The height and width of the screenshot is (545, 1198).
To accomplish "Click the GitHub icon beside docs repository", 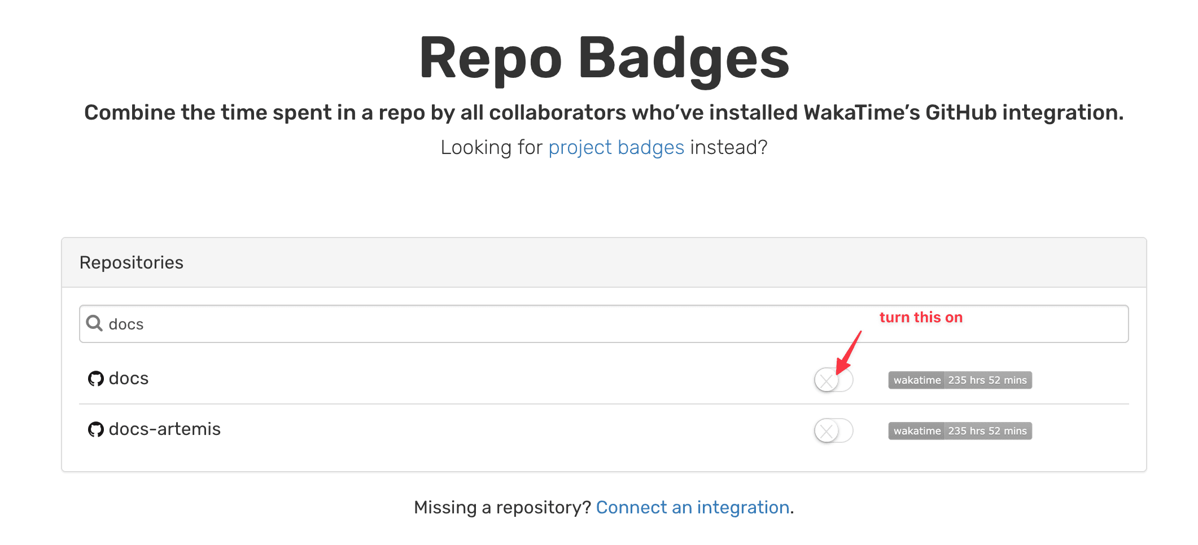I will point(96,379).
